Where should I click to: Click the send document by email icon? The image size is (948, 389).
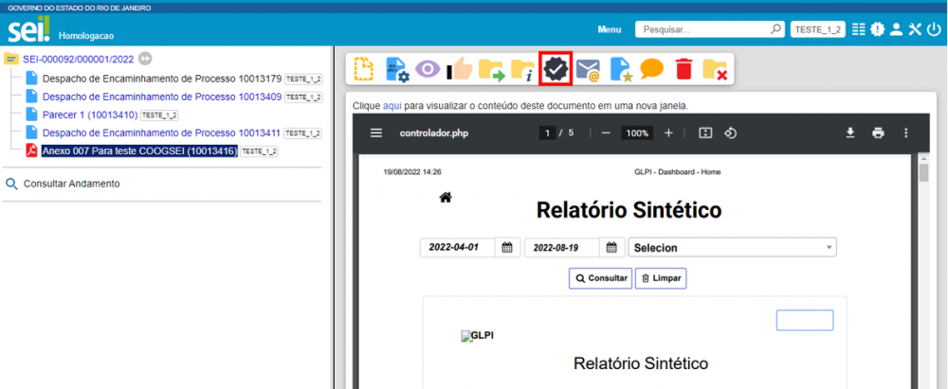[588, 69]
